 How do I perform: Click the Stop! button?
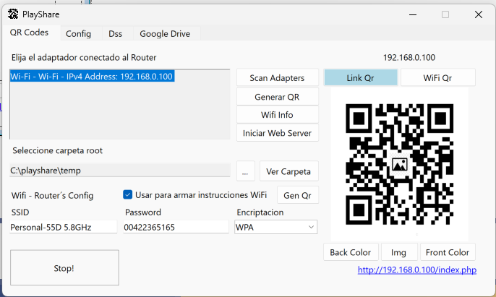pos(64,268)
